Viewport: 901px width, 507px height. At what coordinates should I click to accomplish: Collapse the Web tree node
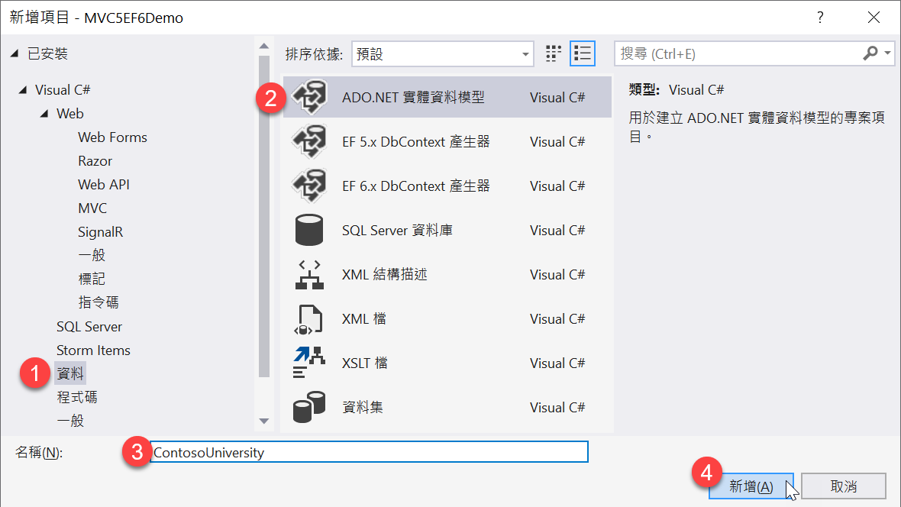tap(44, 113)
